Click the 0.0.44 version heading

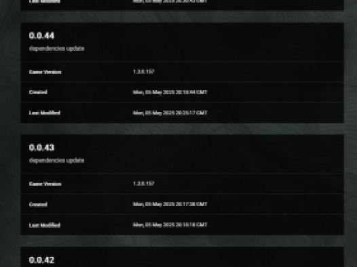click(x=41, y=36)
